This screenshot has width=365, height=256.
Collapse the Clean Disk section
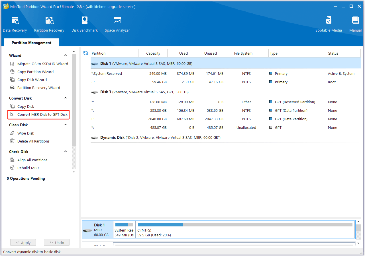[x=66, y=125]
